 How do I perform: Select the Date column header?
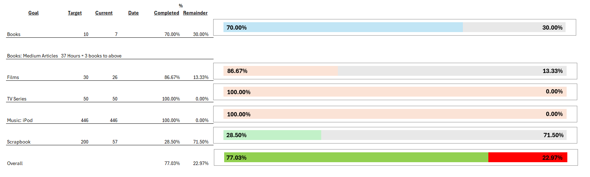tap(134, 13)
